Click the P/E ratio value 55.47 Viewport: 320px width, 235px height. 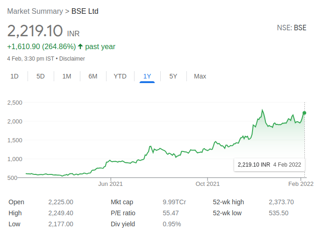(x=171, y=213)
